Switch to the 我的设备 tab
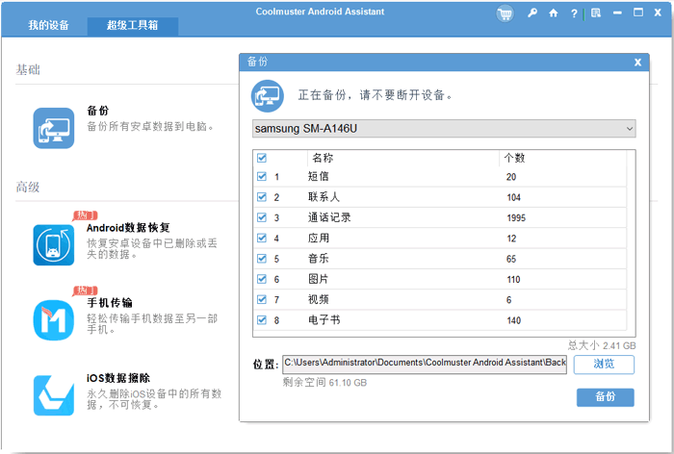This screenshot has height=454, width=674. pyautogui.click(x=48, y=25)
